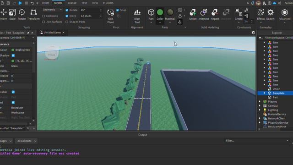Expand the Players service node
Screen dimensions: 293x165
pyautogui.click(x=260, y=101)
